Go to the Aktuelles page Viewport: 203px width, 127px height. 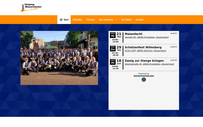77,20
